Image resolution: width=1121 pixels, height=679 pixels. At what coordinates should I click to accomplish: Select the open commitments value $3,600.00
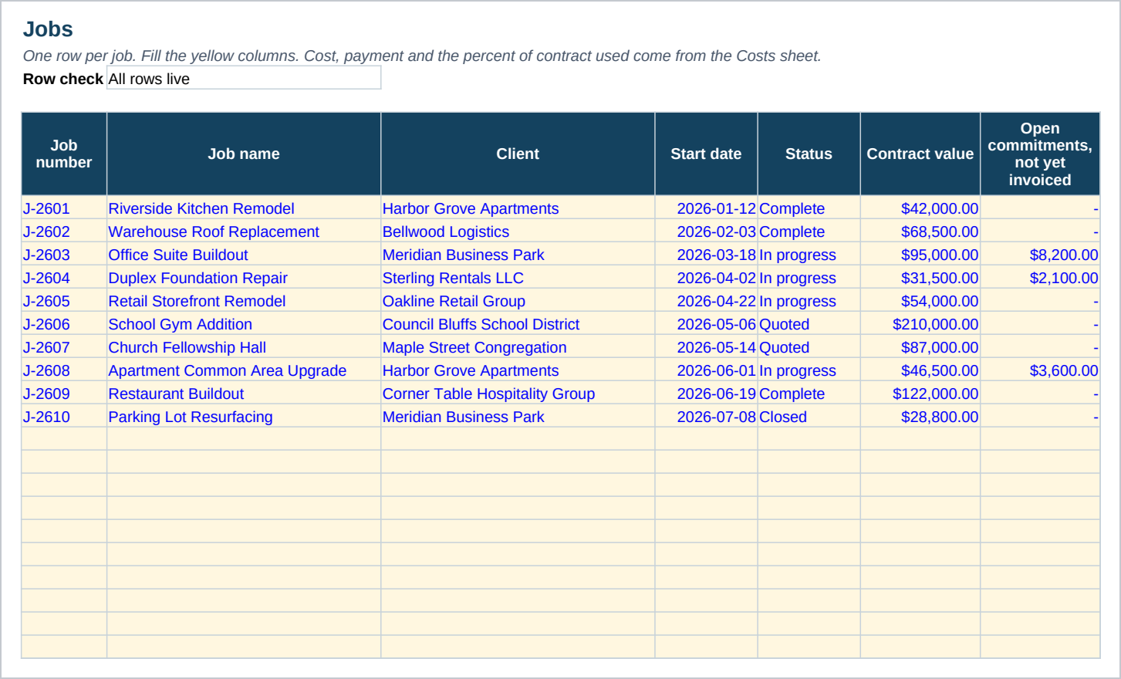point(1040,370)
